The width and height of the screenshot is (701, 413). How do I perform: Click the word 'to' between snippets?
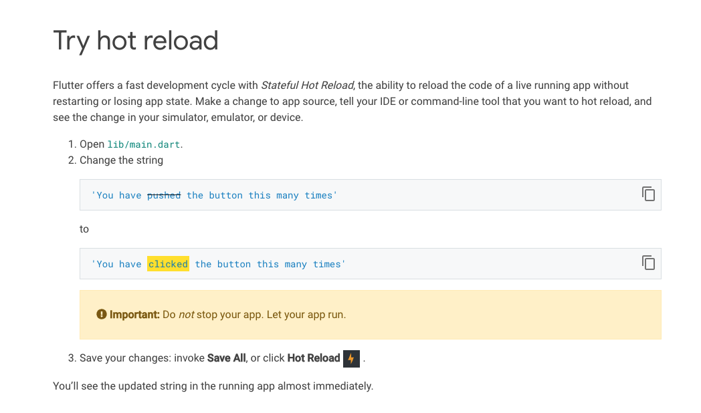(84, 229)
